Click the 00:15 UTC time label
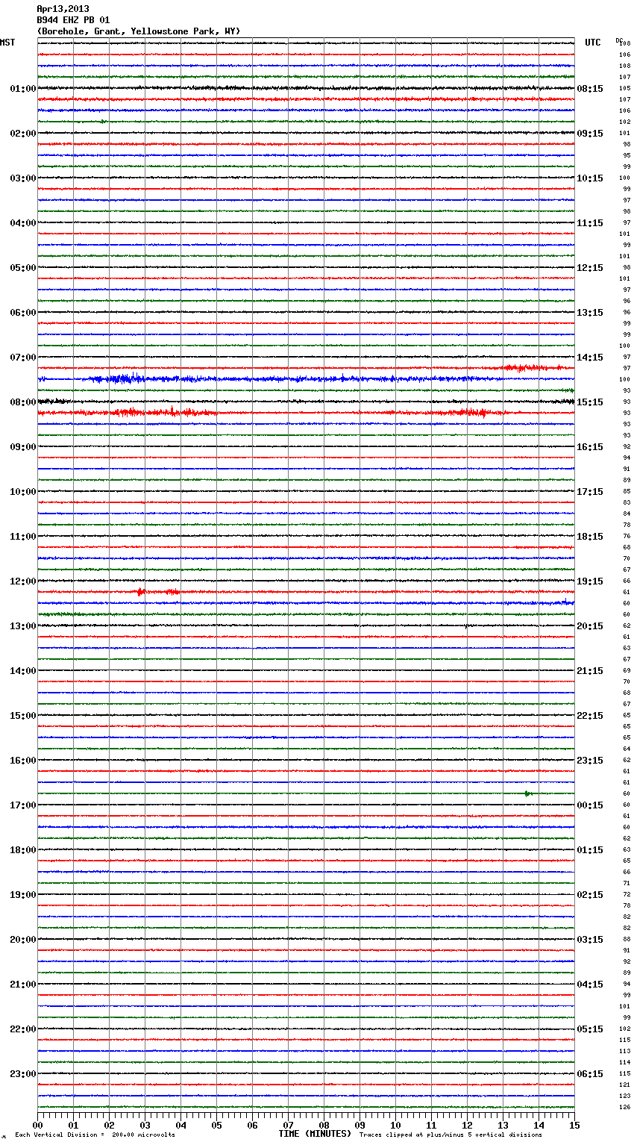The image size is (634, 1145). pos(590,805)
